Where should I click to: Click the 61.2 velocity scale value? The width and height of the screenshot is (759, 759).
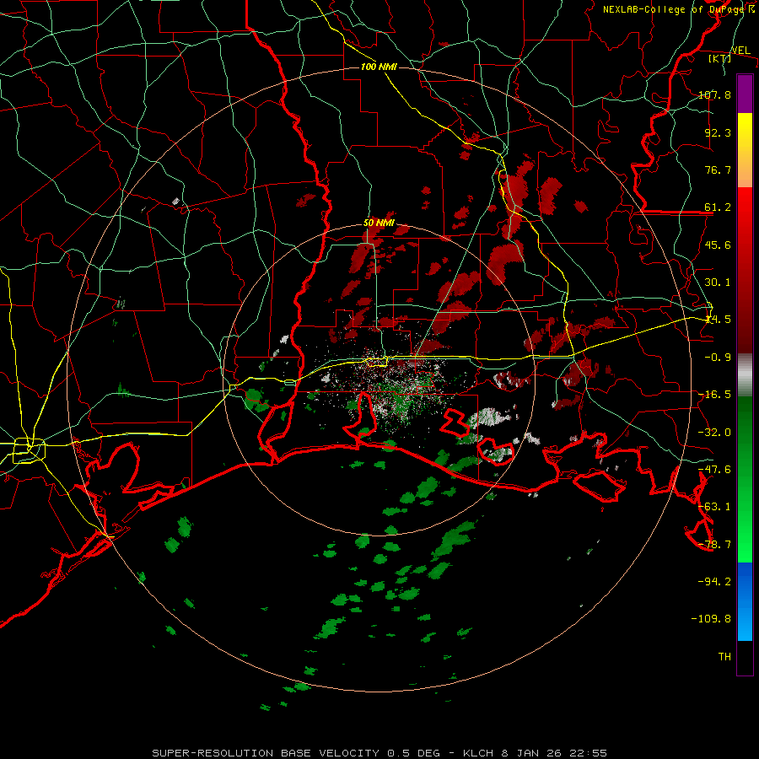click(x=718, y=207)
